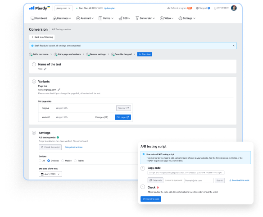263x217 pixels.
Task: Click the green A/B testing script status dot
Action: tap(58, 138)
